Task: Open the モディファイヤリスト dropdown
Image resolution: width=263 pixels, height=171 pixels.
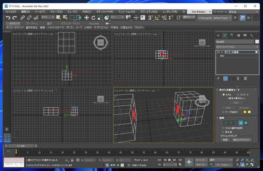Action: [x=237, y=47]
